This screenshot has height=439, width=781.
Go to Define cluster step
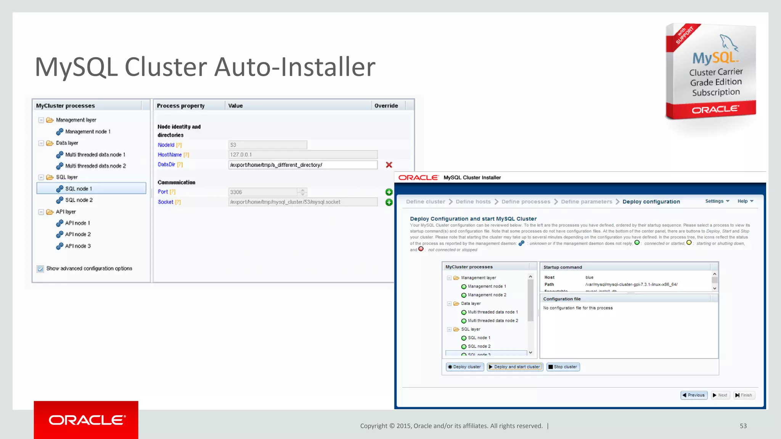(425, 202)
